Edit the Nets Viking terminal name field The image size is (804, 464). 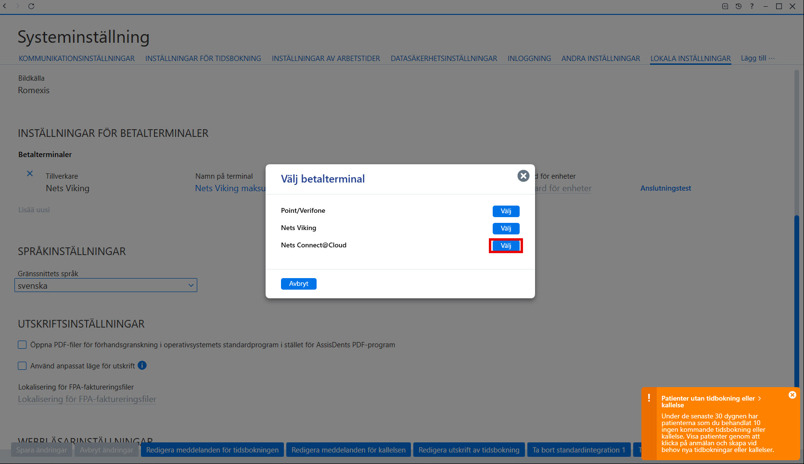click(230, 188)
